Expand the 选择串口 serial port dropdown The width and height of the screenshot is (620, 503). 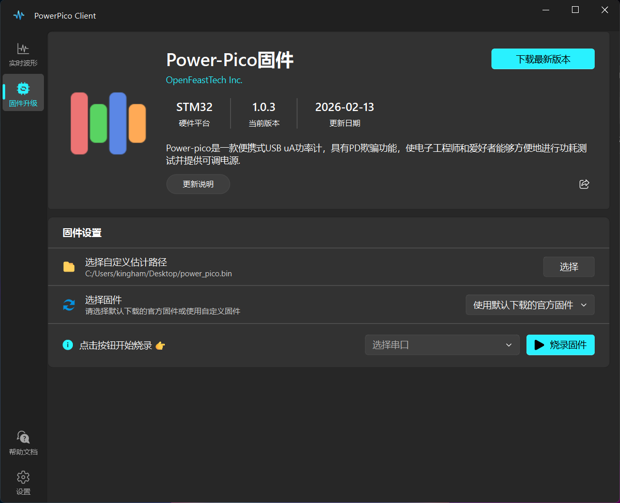coord(442,345)
